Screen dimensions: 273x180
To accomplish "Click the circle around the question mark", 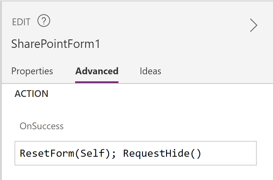I will [x=43, y=21].
